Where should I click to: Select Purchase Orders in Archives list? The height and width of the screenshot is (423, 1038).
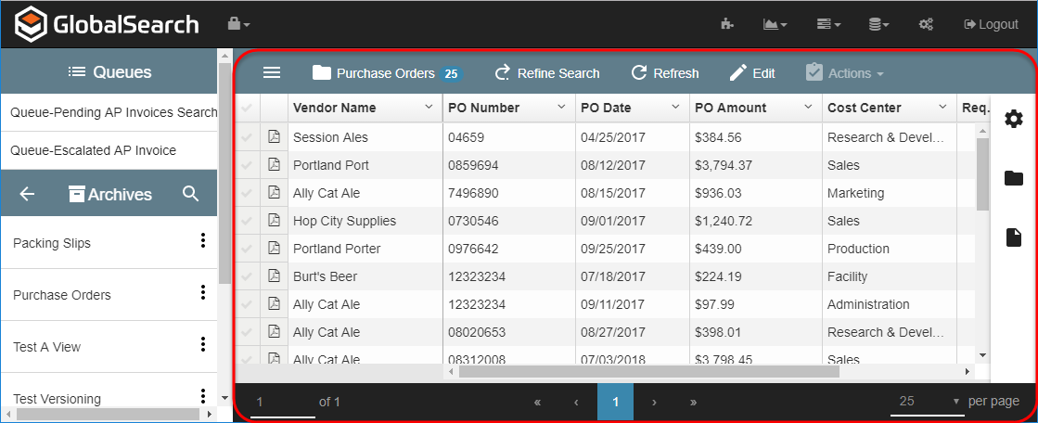[x=62, y=295]
